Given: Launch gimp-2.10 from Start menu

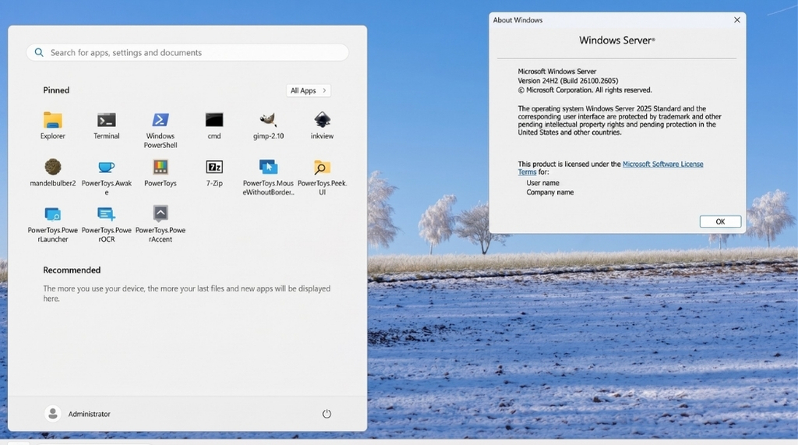Looking at the screenshot, I should coord(268,120).
